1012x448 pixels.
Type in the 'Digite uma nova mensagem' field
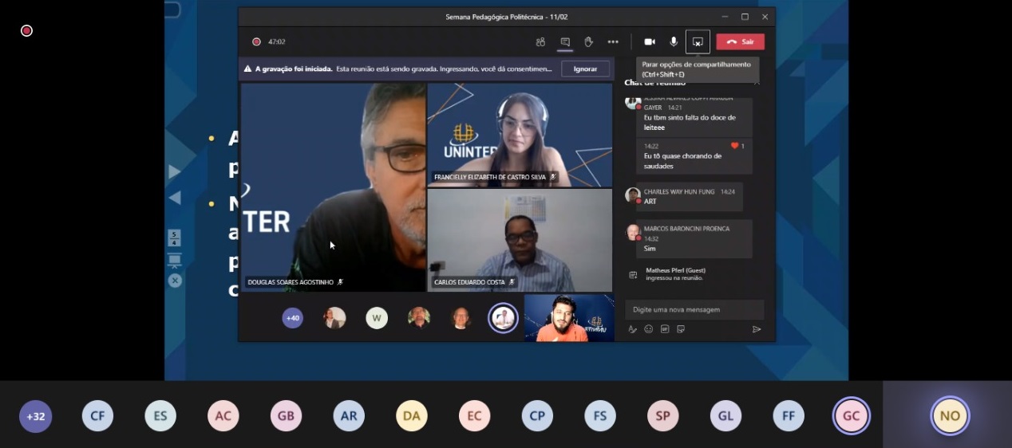(x=693, y=309)
